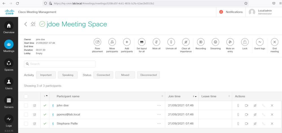The width and height of the screenshot is (282, 133).
Task: Open Meetings in sidebar
Action: [x=9, y=46]
